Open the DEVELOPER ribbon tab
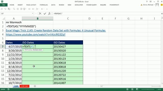Viewport: 163px width, 91px height. click(x=79, y=5)
